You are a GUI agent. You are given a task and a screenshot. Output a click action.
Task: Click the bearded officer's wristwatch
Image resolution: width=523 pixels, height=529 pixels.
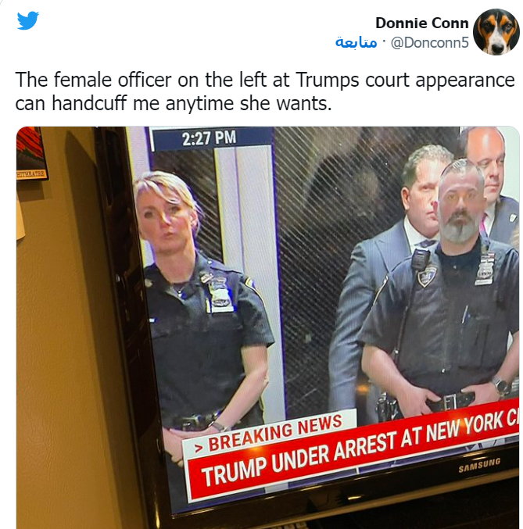tap(500, 385)
